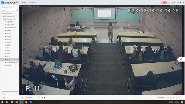The image size is (185, 104).
Task: Choose the second window split layout icon
Action: pos(171,98)
